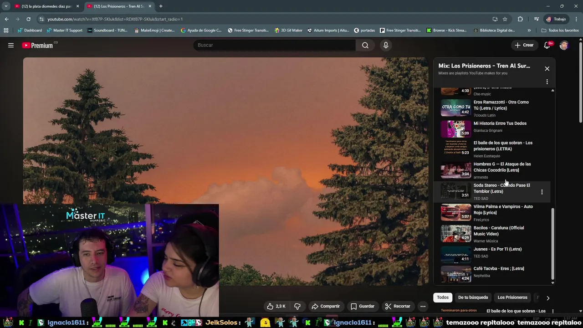Click the Recortar clip button
Image resolution: width=583 pixels, height=328 pixels.
[398, 306]
